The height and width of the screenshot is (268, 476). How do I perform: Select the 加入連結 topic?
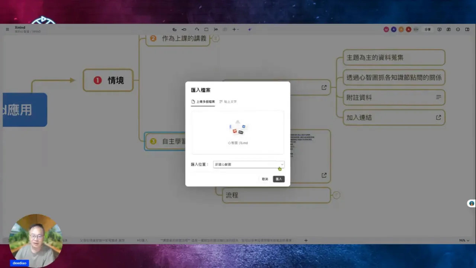(x=394, y=117)
